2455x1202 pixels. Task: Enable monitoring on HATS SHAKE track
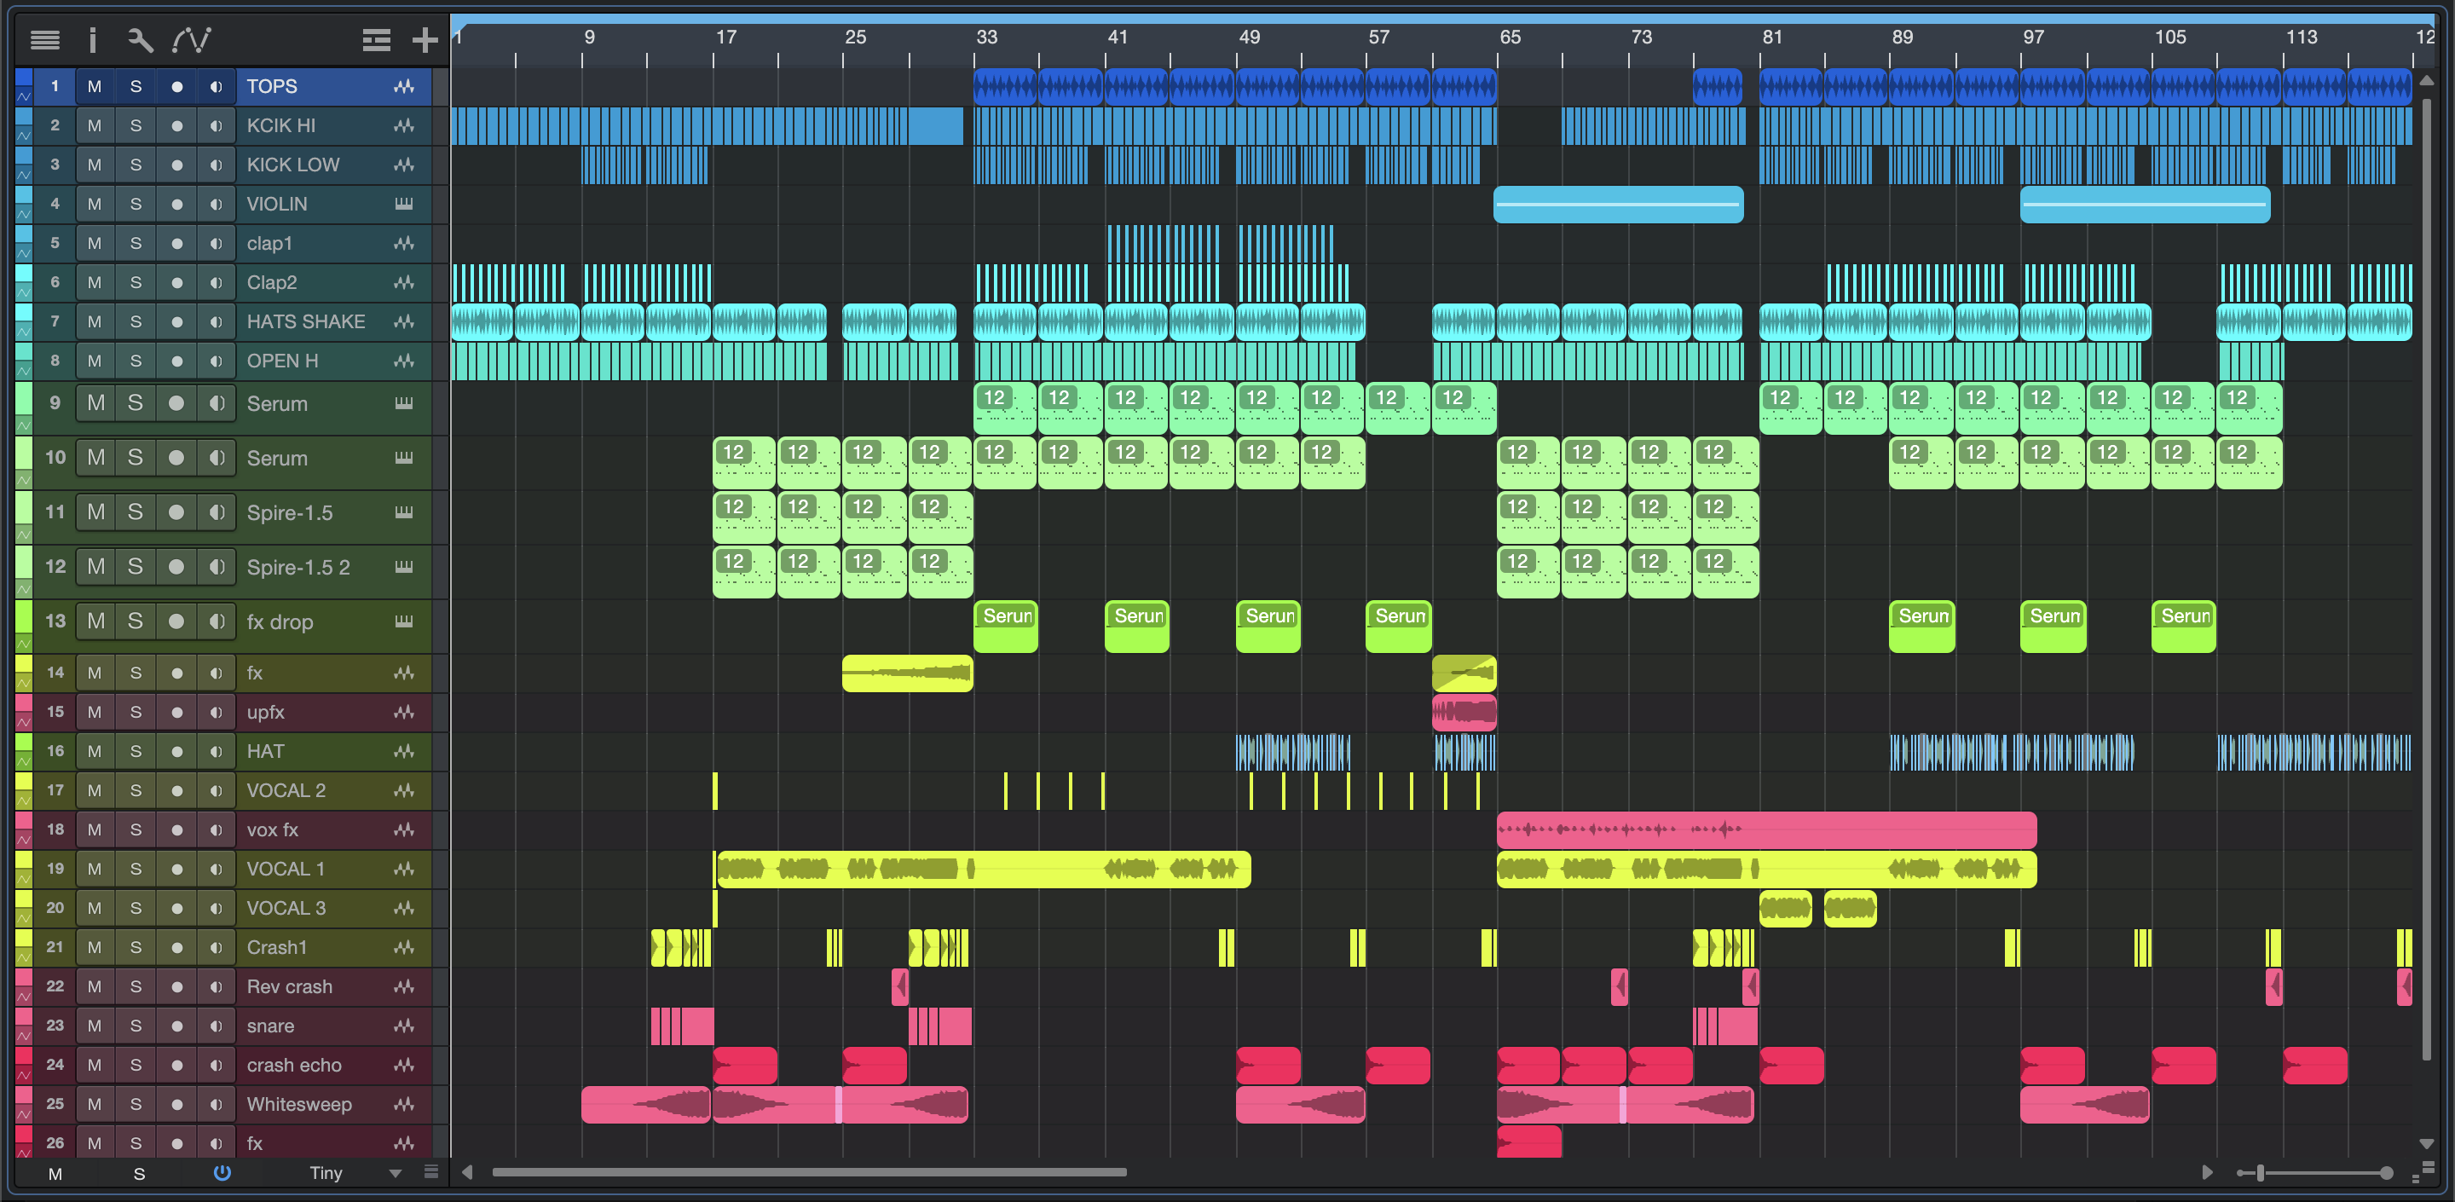[217, 321]
